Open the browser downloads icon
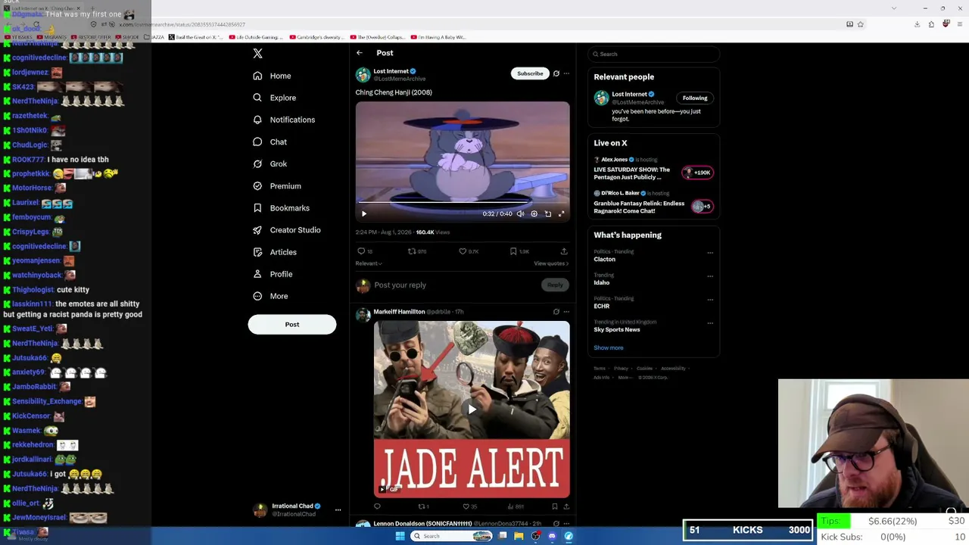This screenshot has height=545, width=969. click(x=917, y=24)
